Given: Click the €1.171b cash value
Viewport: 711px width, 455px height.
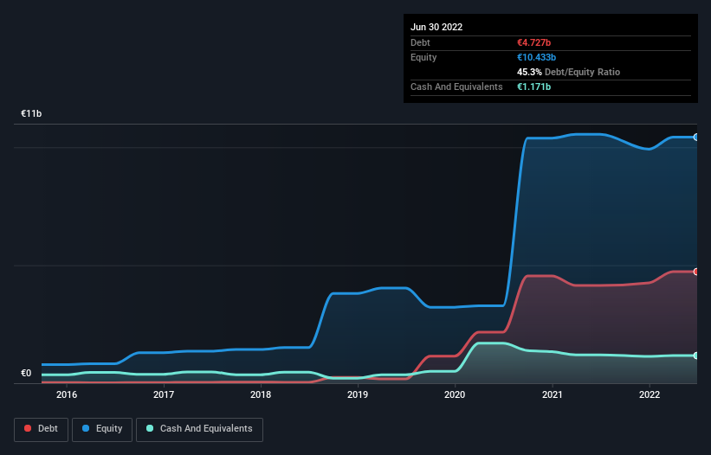Looking at the screenshot, I should point(533,87).
